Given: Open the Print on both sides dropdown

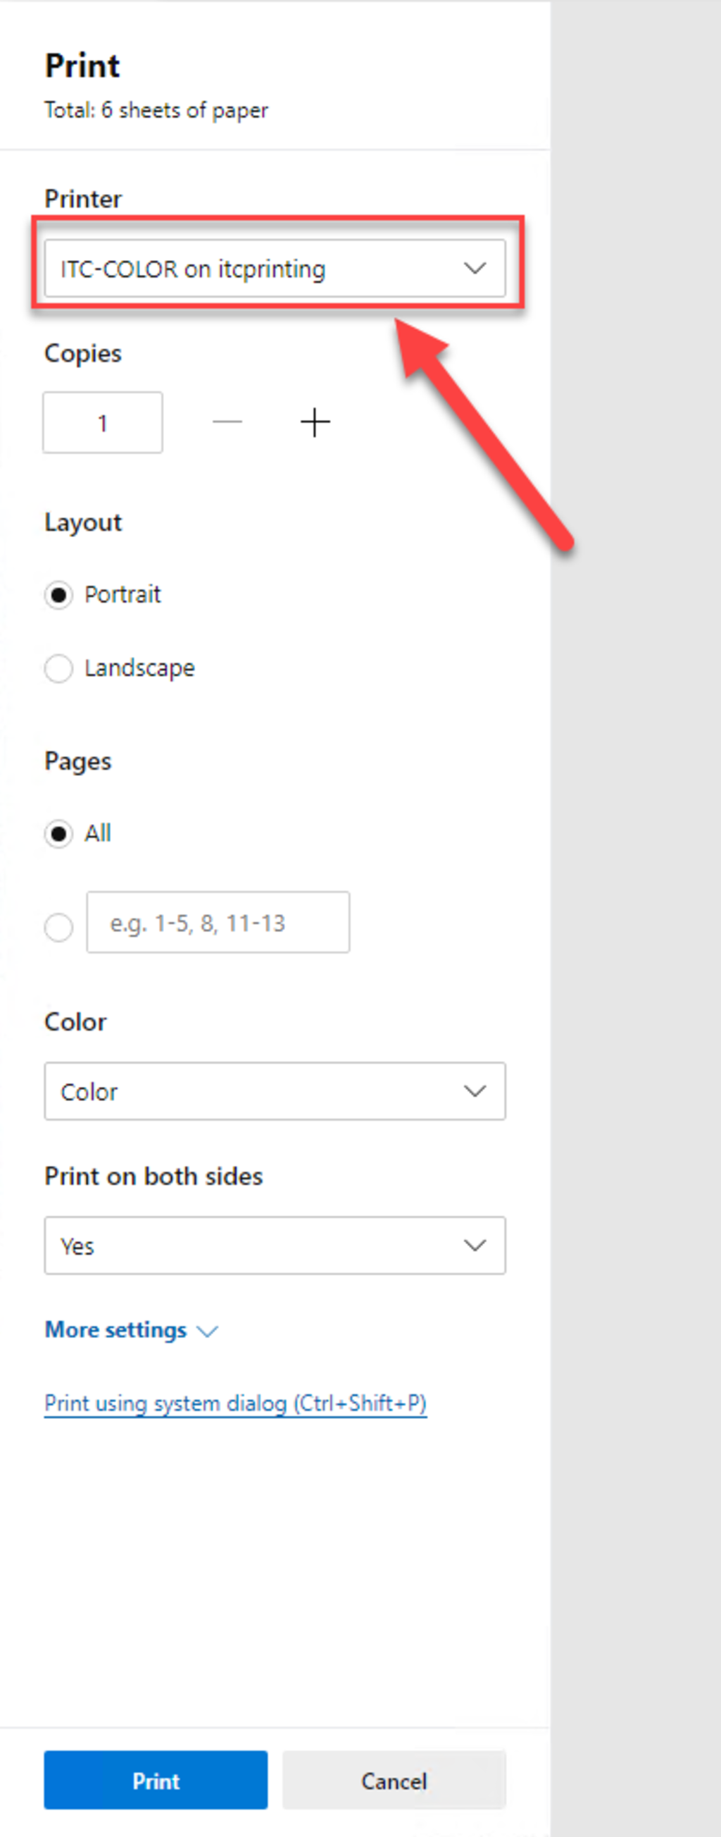Looking at the screenshot, I should (275, 1245).
